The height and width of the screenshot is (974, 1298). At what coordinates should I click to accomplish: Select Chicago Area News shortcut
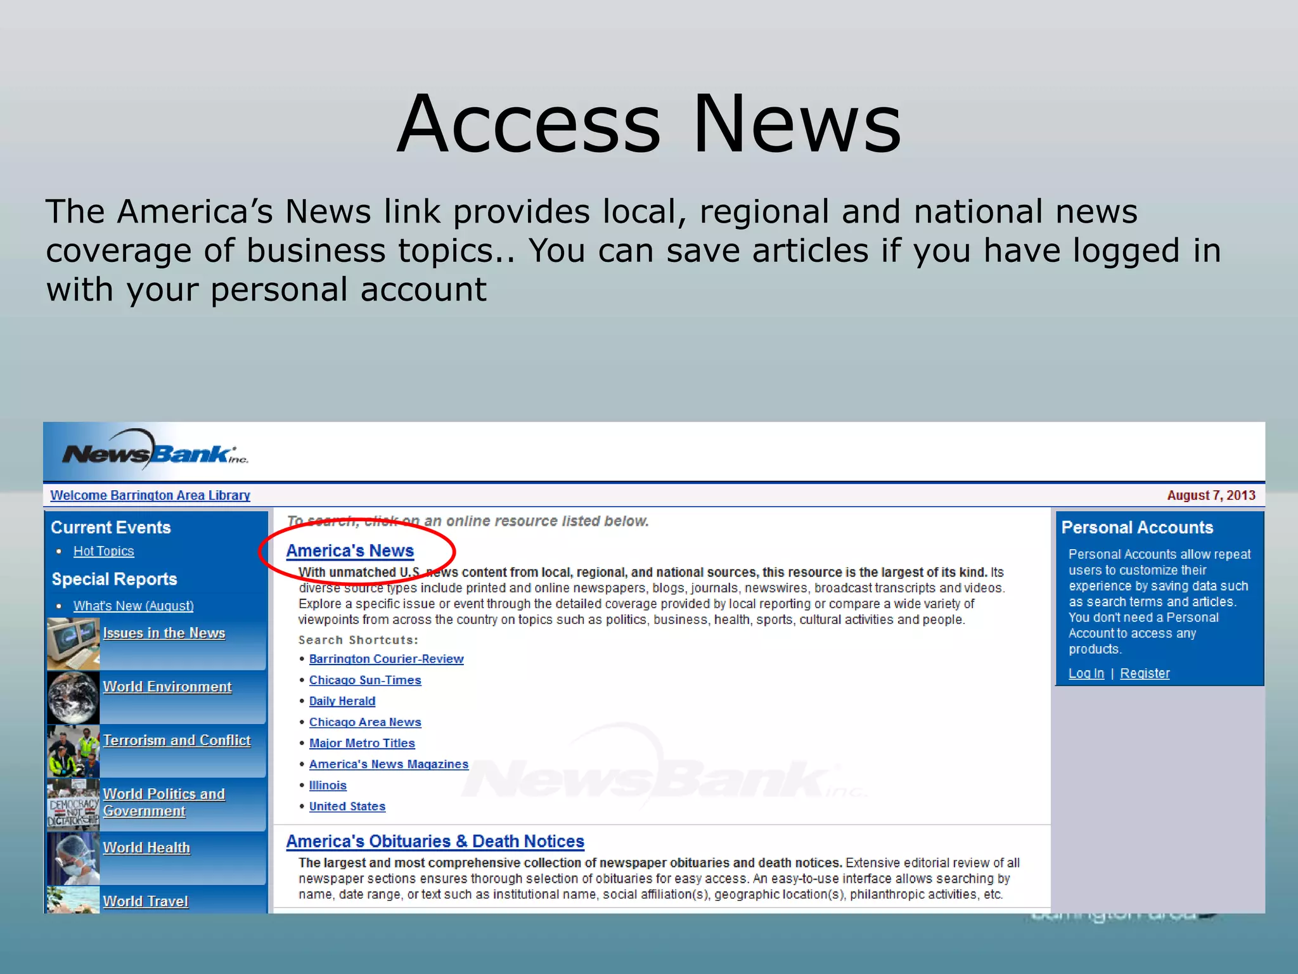pos(365,722)
